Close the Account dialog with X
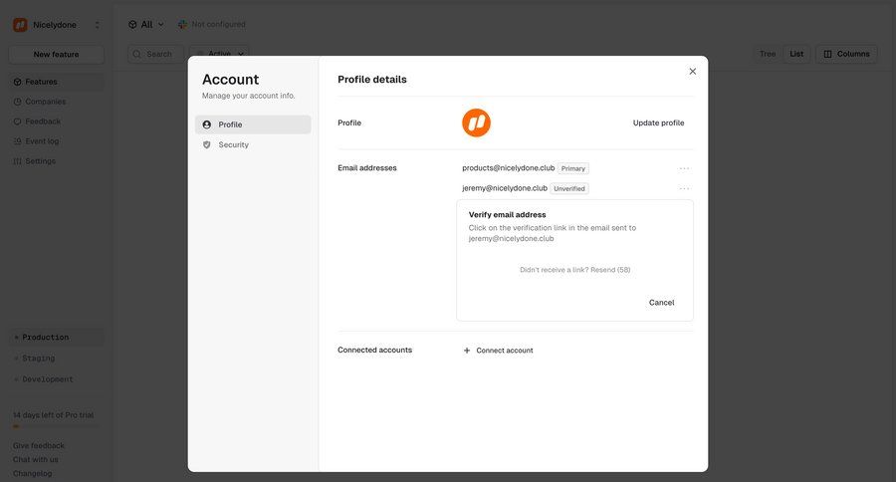This screenshot has height=482, width=896. 692,72
